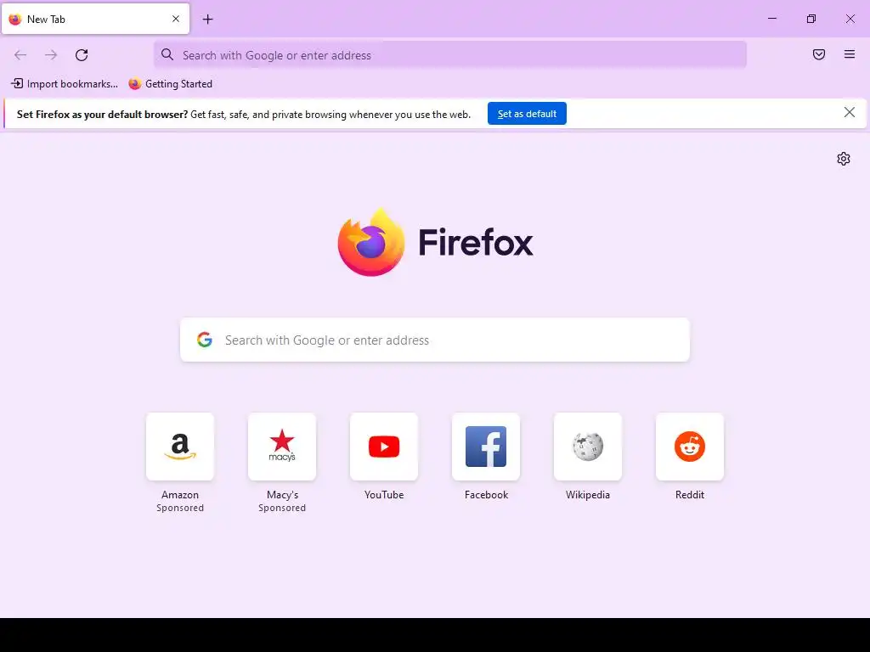Image resolution: width=870 pixels, height=652 pixels.
Task: Click the search magnifier in address bar
Action: click(x=167, y=54)
